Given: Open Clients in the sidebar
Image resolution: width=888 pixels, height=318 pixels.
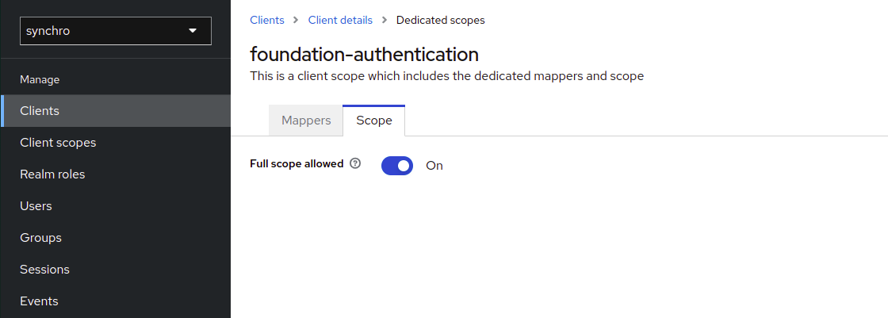Looking at the screenshot, I should tap(40, 111).
